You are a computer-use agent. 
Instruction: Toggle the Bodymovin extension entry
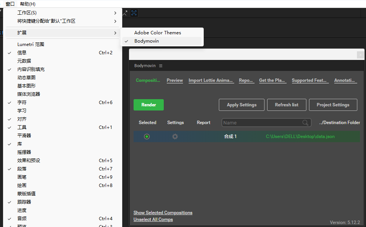coord(162,41)
